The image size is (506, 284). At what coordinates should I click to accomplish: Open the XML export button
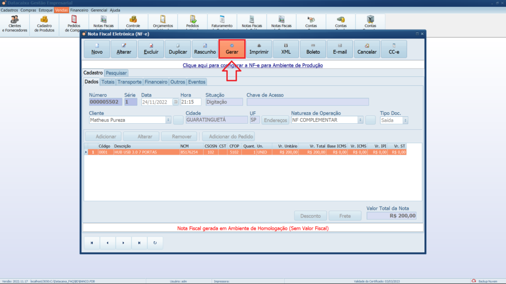click(286, 49)
